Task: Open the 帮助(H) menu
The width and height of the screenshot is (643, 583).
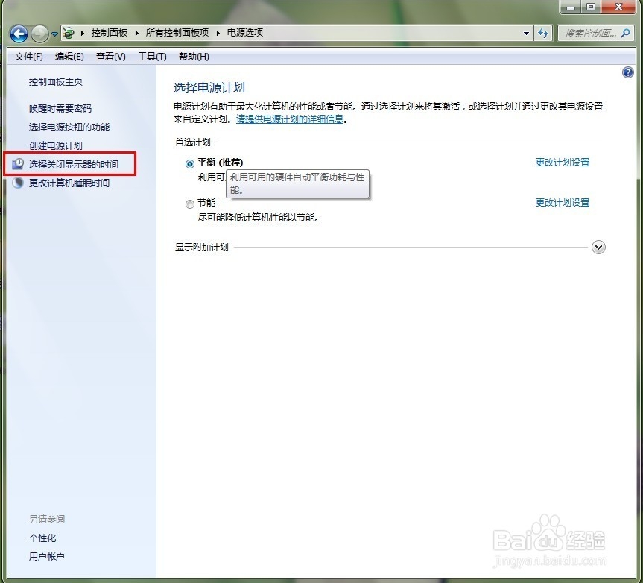Action: click(194, 56)
